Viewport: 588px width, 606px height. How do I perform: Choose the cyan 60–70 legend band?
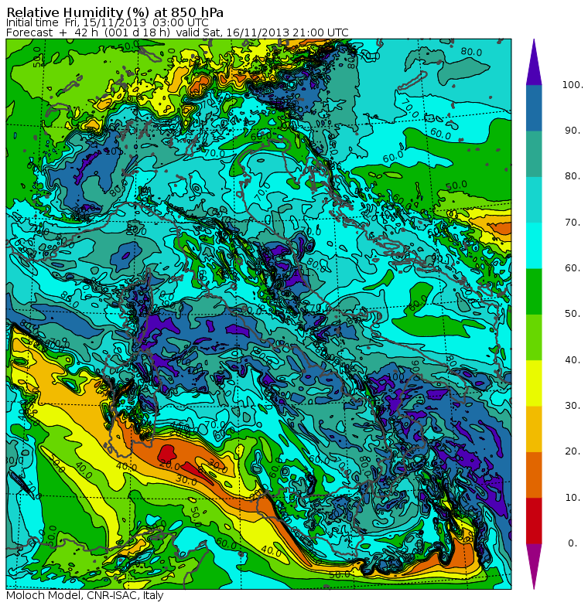[x=534, y=246]
